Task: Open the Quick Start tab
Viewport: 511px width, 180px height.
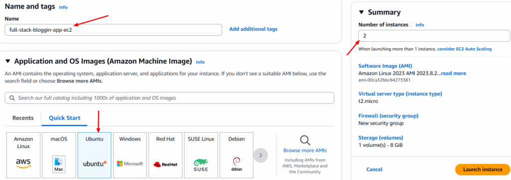Action: [x=64, y=118]
